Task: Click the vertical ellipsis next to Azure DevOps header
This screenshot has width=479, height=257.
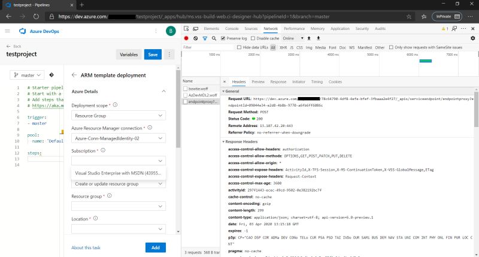Action: [156, 31]
